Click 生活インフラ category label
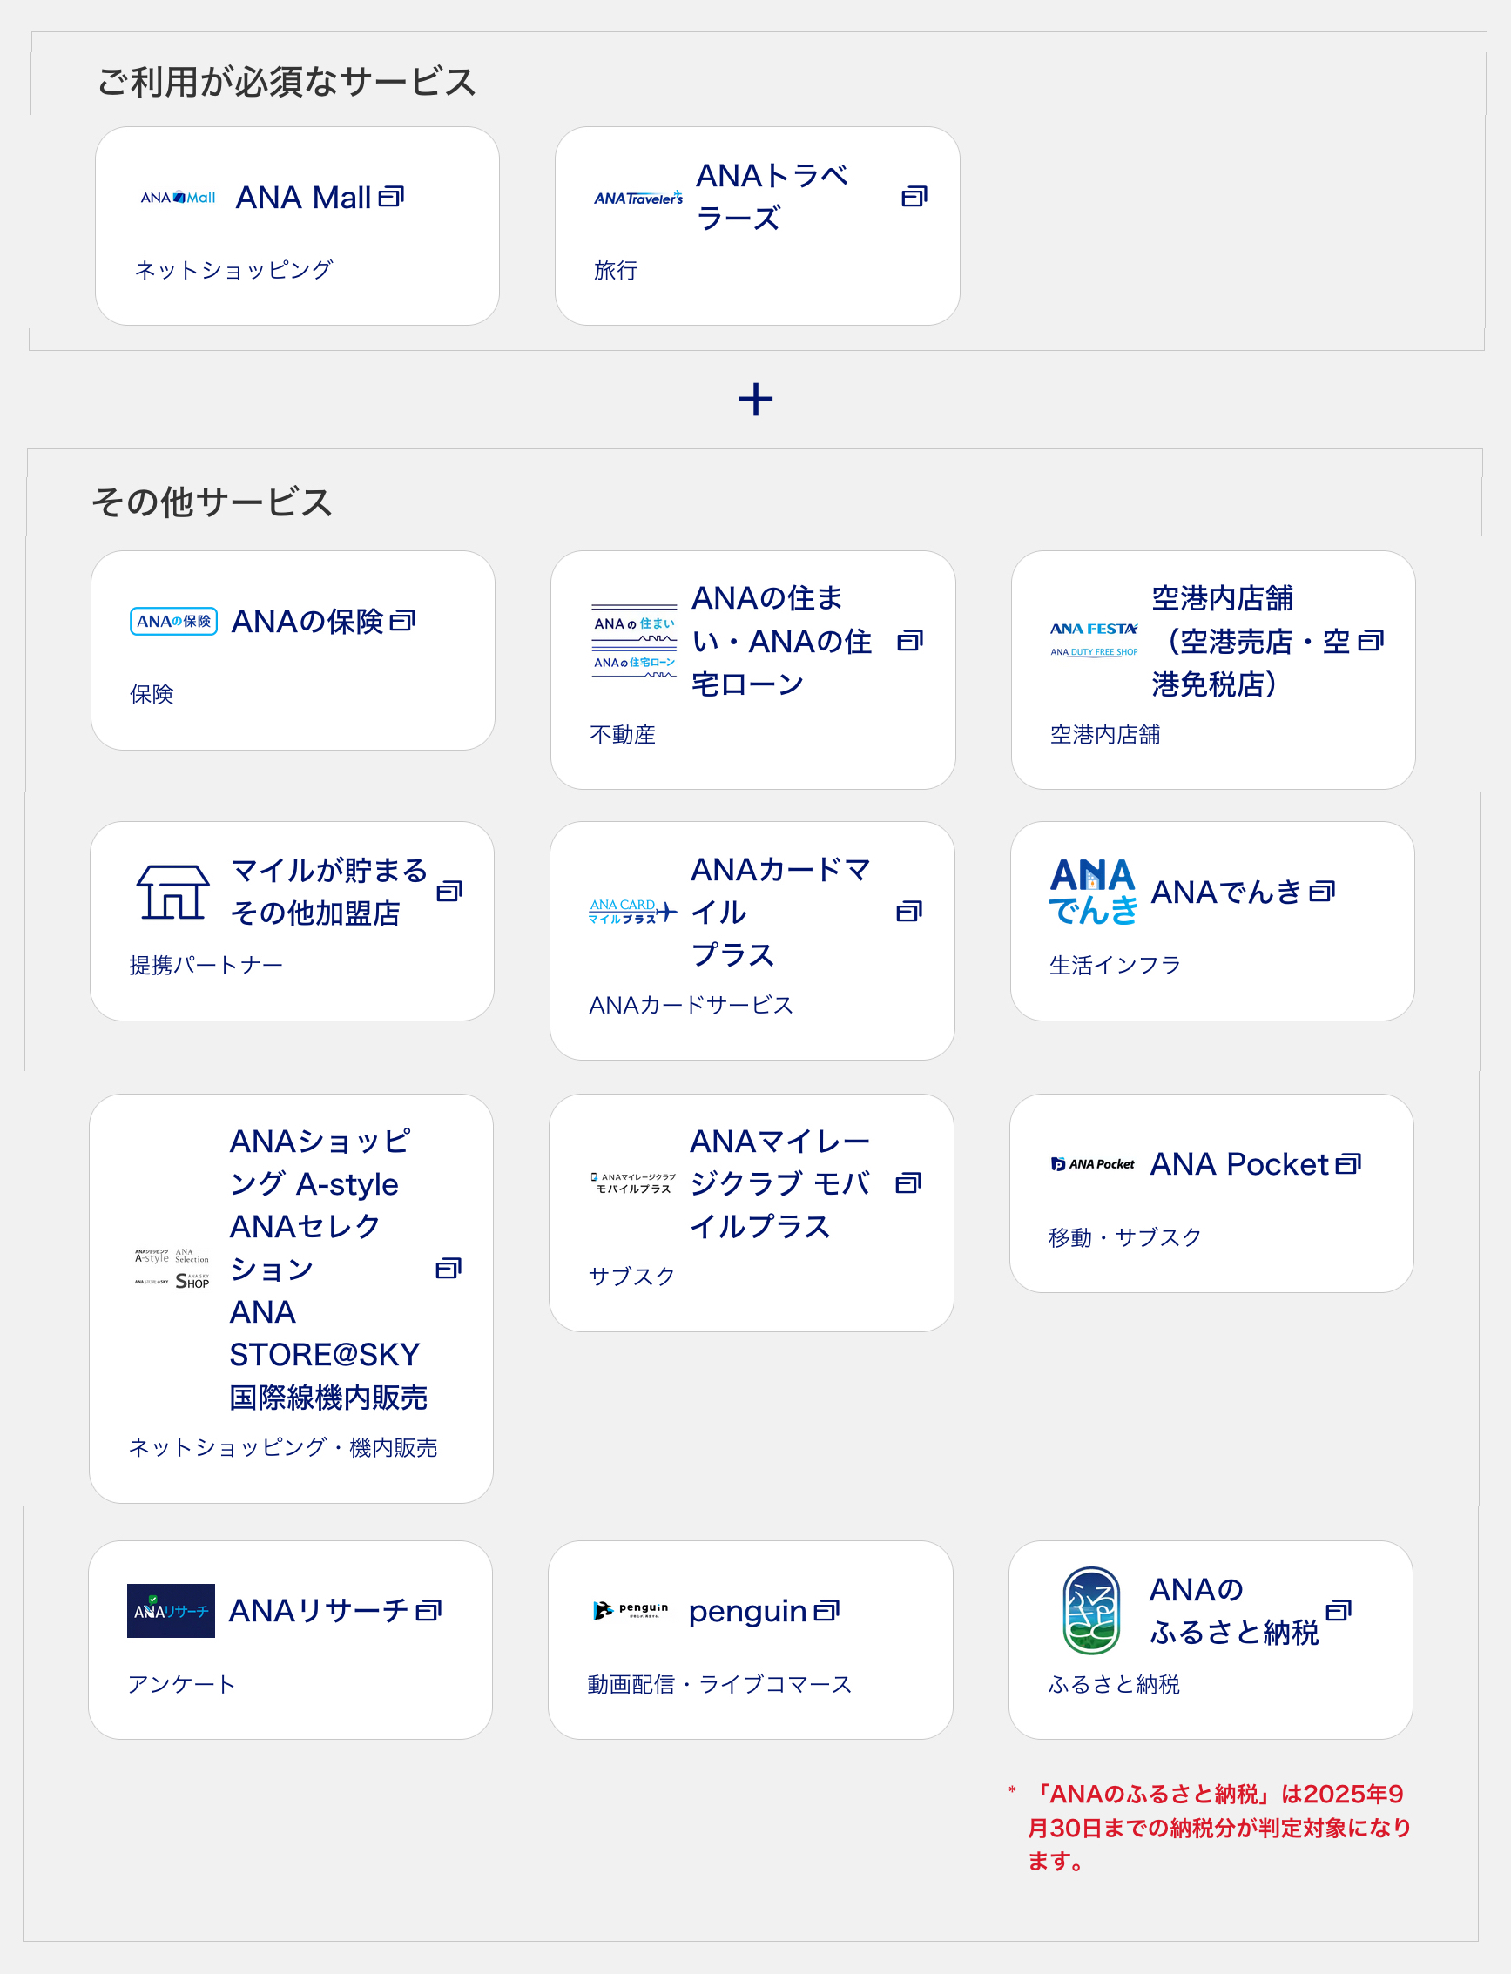The height and width of the screenshot is (1974, 1511). coord(1116,965)
